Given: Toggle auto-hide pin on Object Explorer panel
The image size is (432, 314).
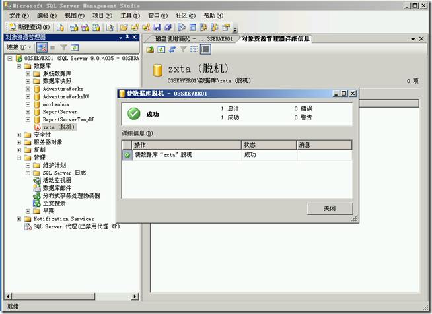Looking at the screenshot, I should (x=127, y=37).
